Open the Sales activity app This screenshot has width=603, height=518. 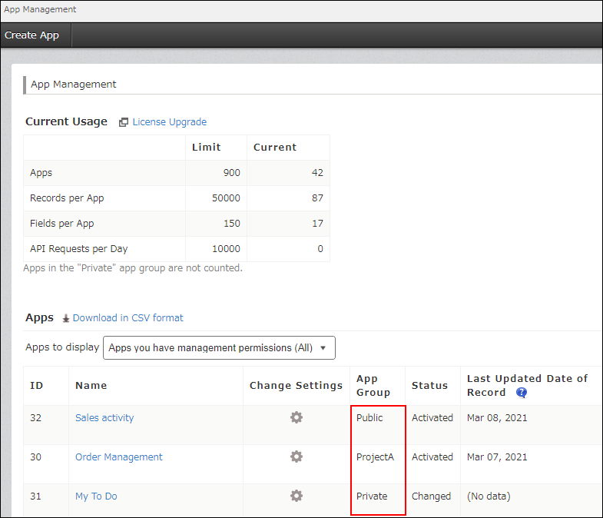click(x=104, y=418)
